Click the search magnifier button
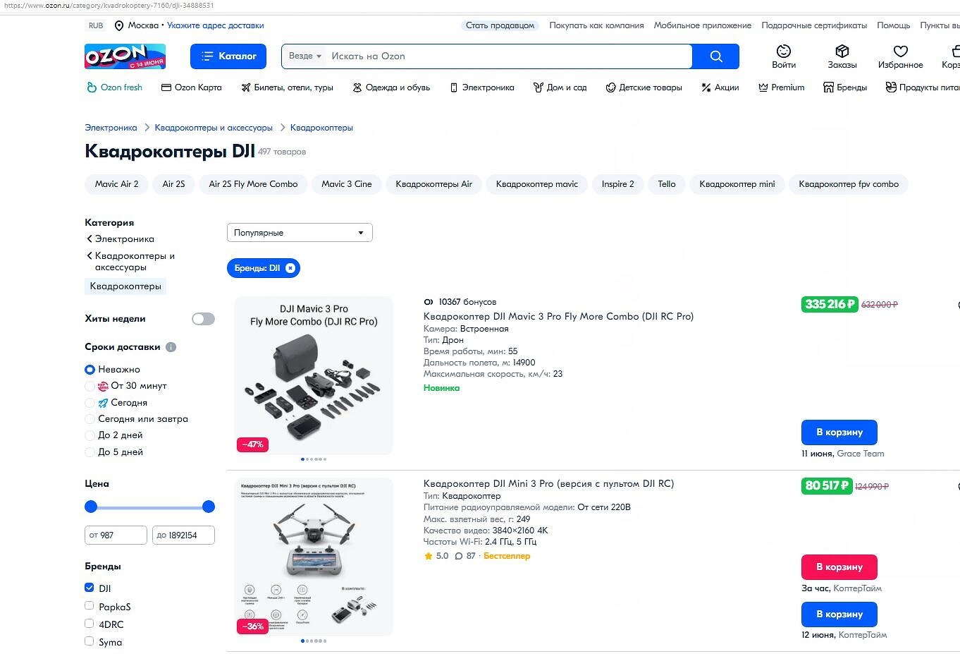 click(x=715, y=56)
